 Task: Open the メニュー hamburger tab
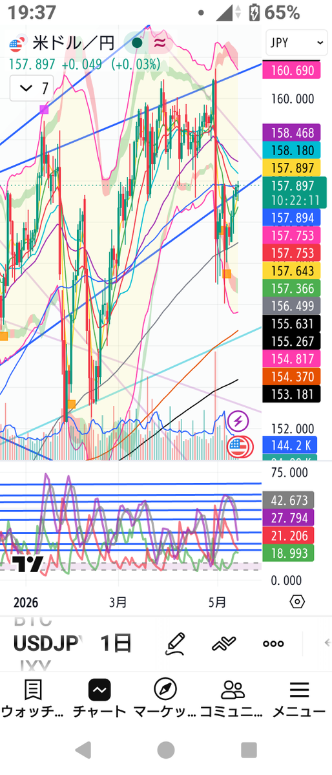click(299, 699)
